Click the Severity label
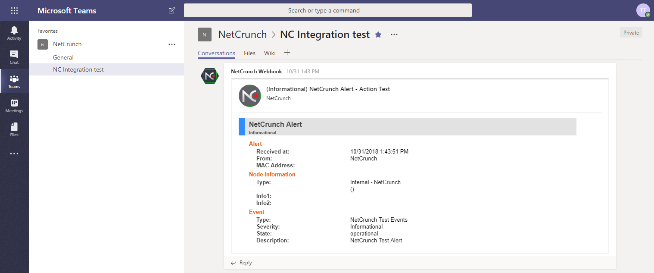The height and width of the screenshot is (273, 654). 268,226
